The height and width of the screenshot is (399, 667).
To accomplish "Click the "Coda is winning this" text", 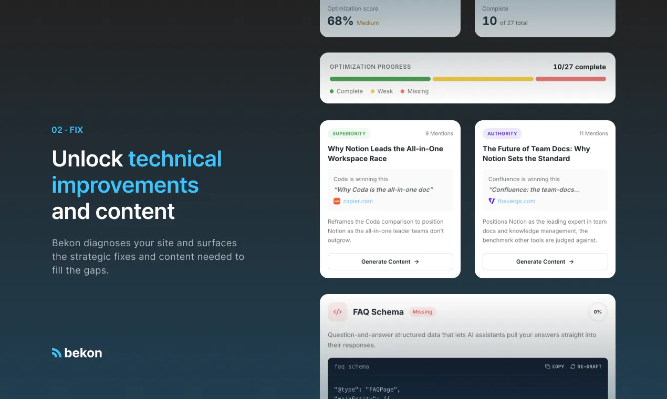I will [361, 179].
